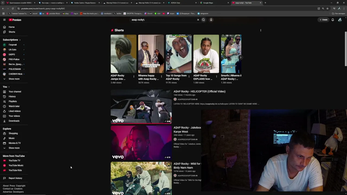Open the PRO-Police subscription channel

coord(14,59)
